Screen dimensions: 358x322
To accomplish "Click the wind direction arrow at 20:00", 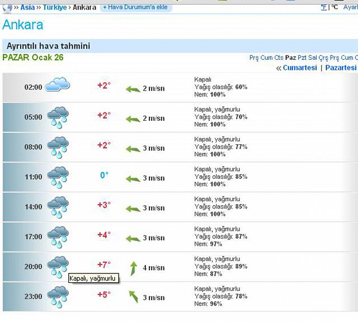I will click(x=133, y=268).
